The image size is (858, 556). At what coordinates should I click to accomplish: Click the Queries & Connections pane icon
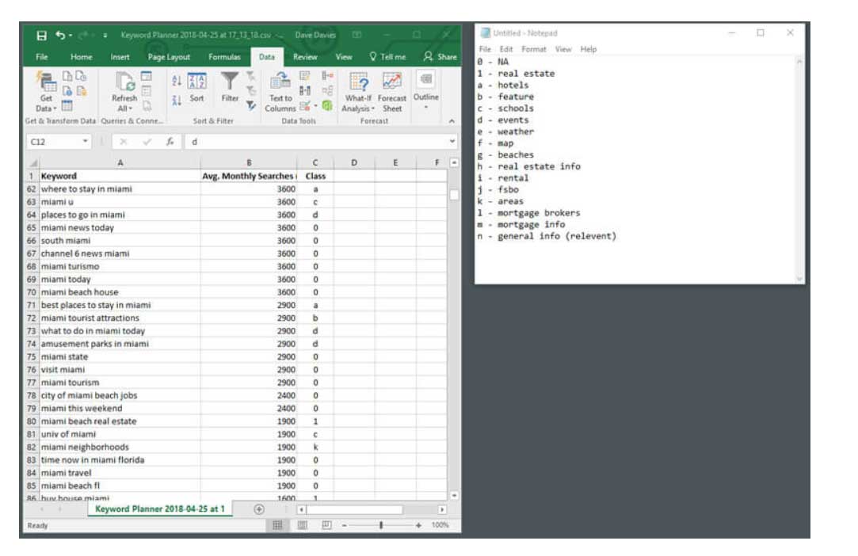point(146,76)
